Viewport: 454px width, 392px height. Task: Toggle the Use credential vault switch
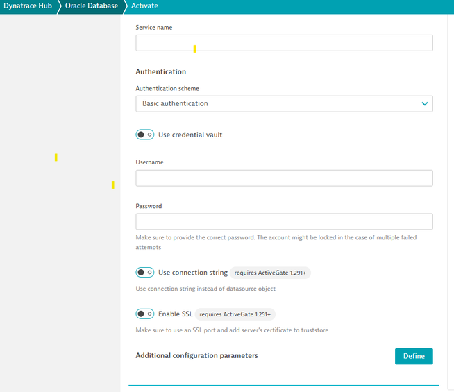pyautogui.click(x=145, y=135)
